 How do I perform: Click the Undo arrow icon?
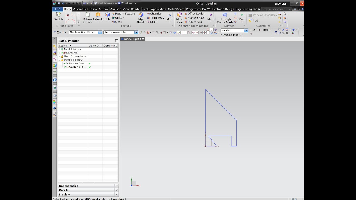tap(63, 3)
